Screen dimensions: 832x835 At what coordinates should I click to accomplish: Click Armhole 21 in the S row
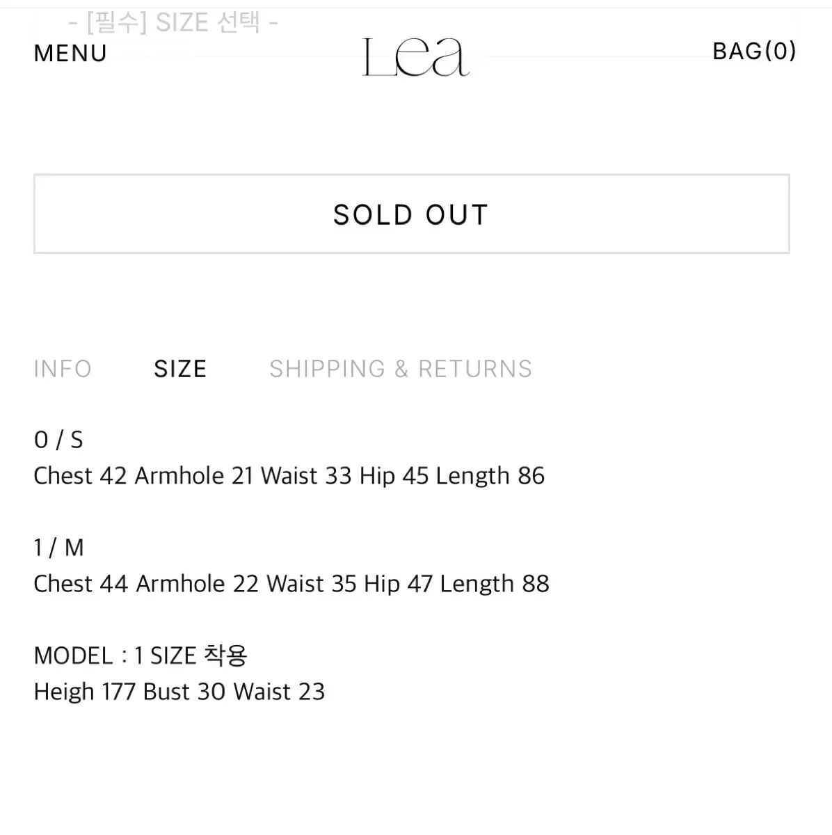[x=194, y=476]
